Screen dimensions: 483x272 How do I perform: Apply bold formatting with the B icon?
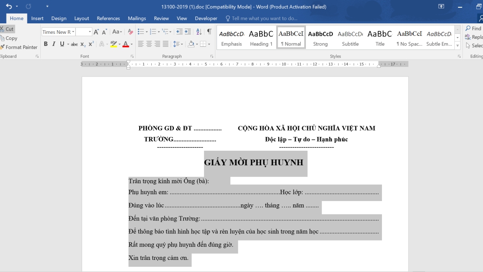tap(45, 44)
